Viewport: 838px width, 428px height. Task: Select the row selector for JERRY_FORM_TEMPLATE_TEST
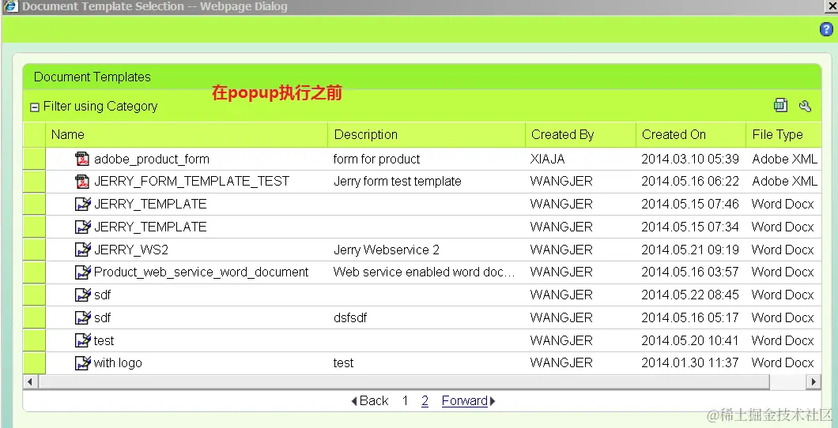click(x=34, y=182)
